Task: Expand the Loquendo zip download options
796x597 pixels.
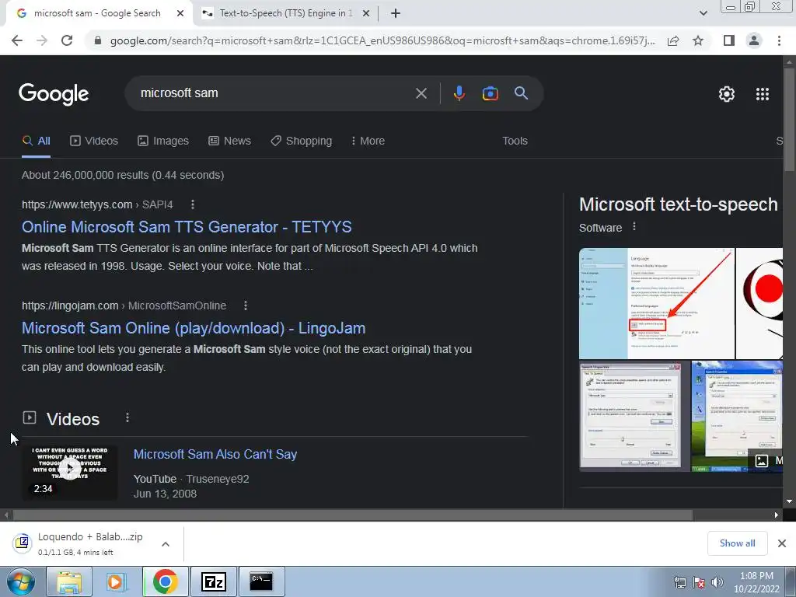Action: point(166,544)
